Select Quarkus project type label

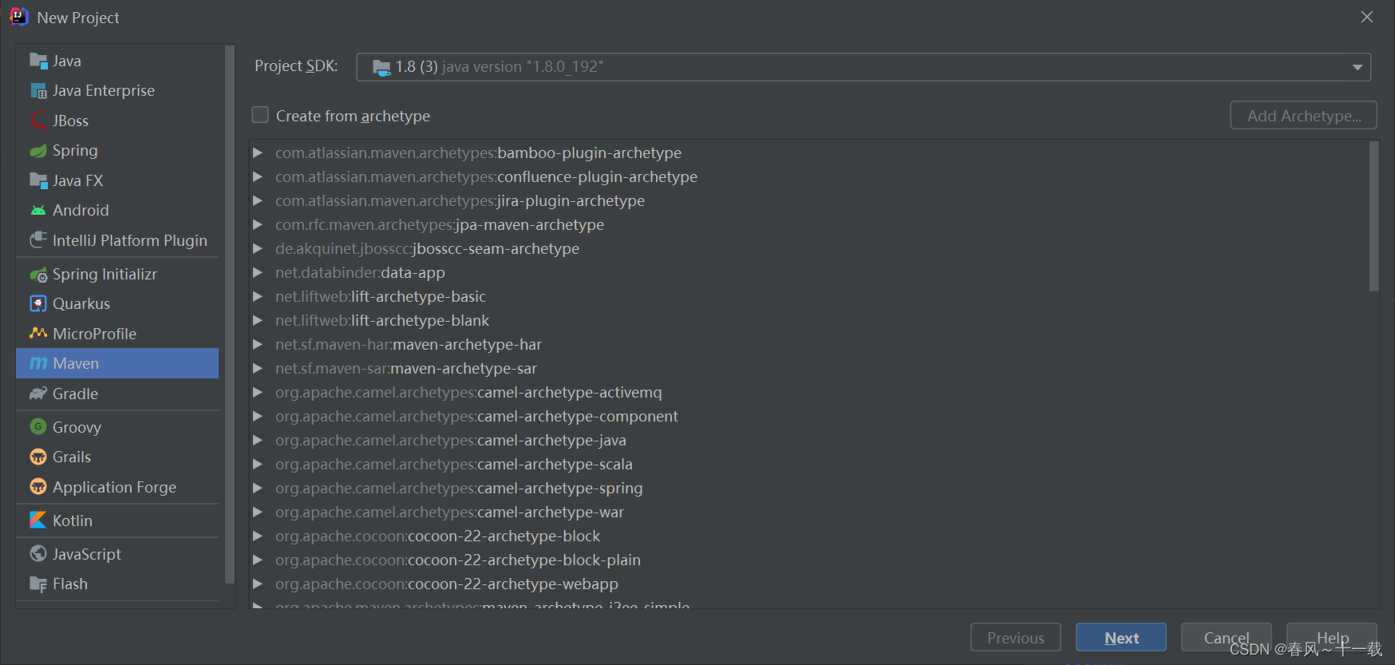[81, 304]
